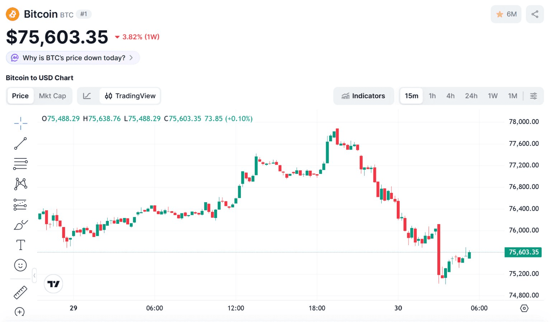Add Bitcoin to watchlist via star button
Screen dimensions: 551x322
point(506,14)
